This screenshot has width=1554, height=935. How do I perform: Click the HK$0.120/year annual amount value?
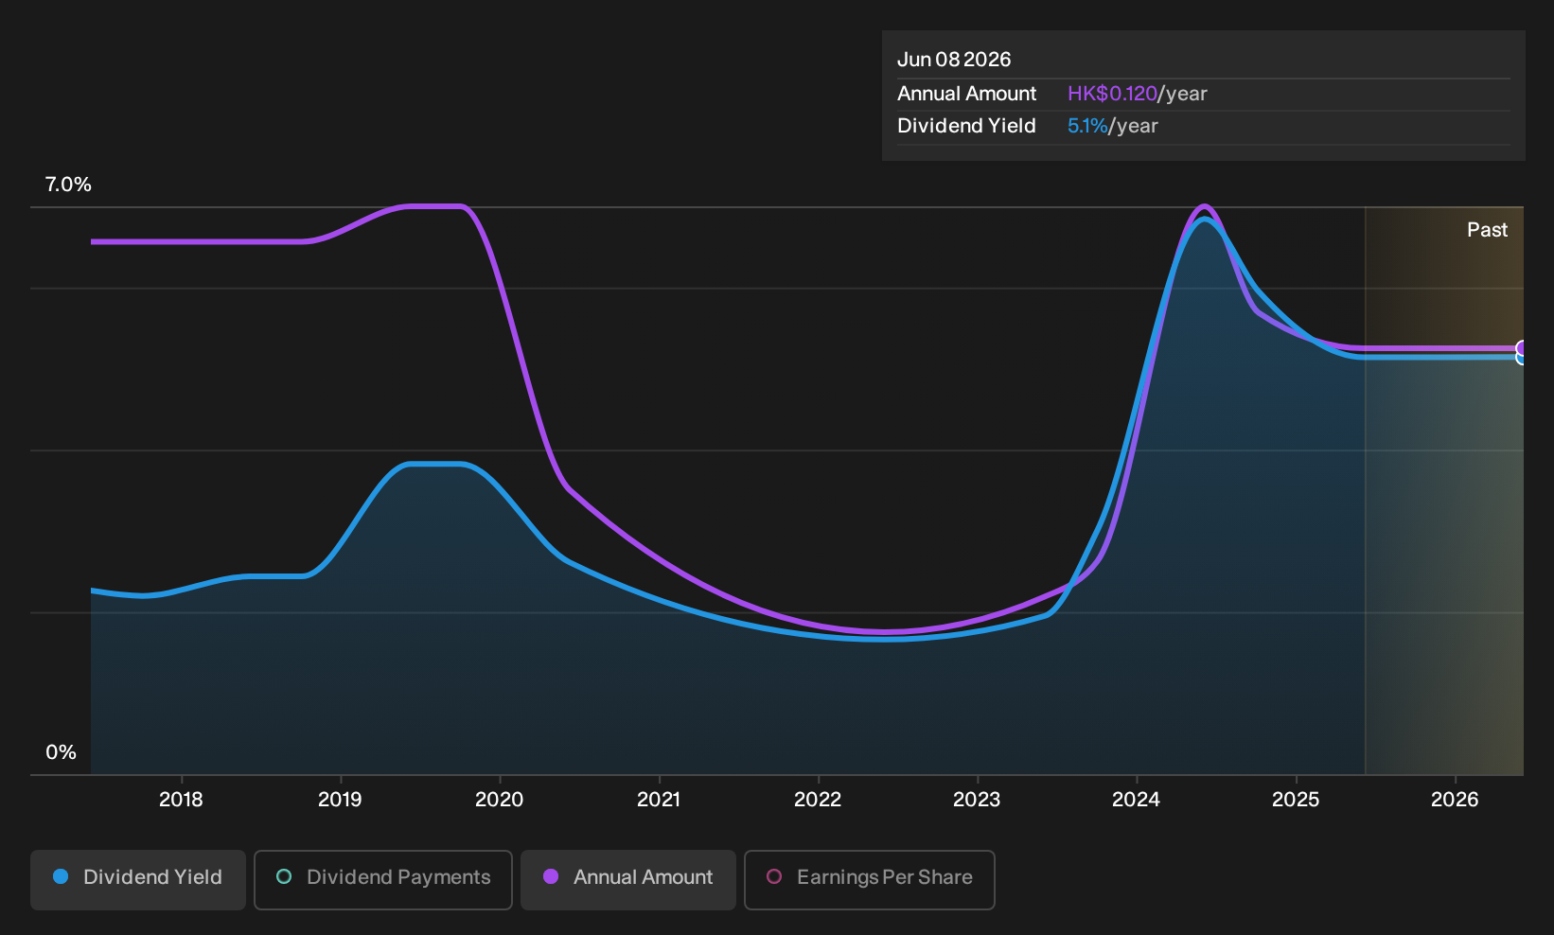[1138, 94]
